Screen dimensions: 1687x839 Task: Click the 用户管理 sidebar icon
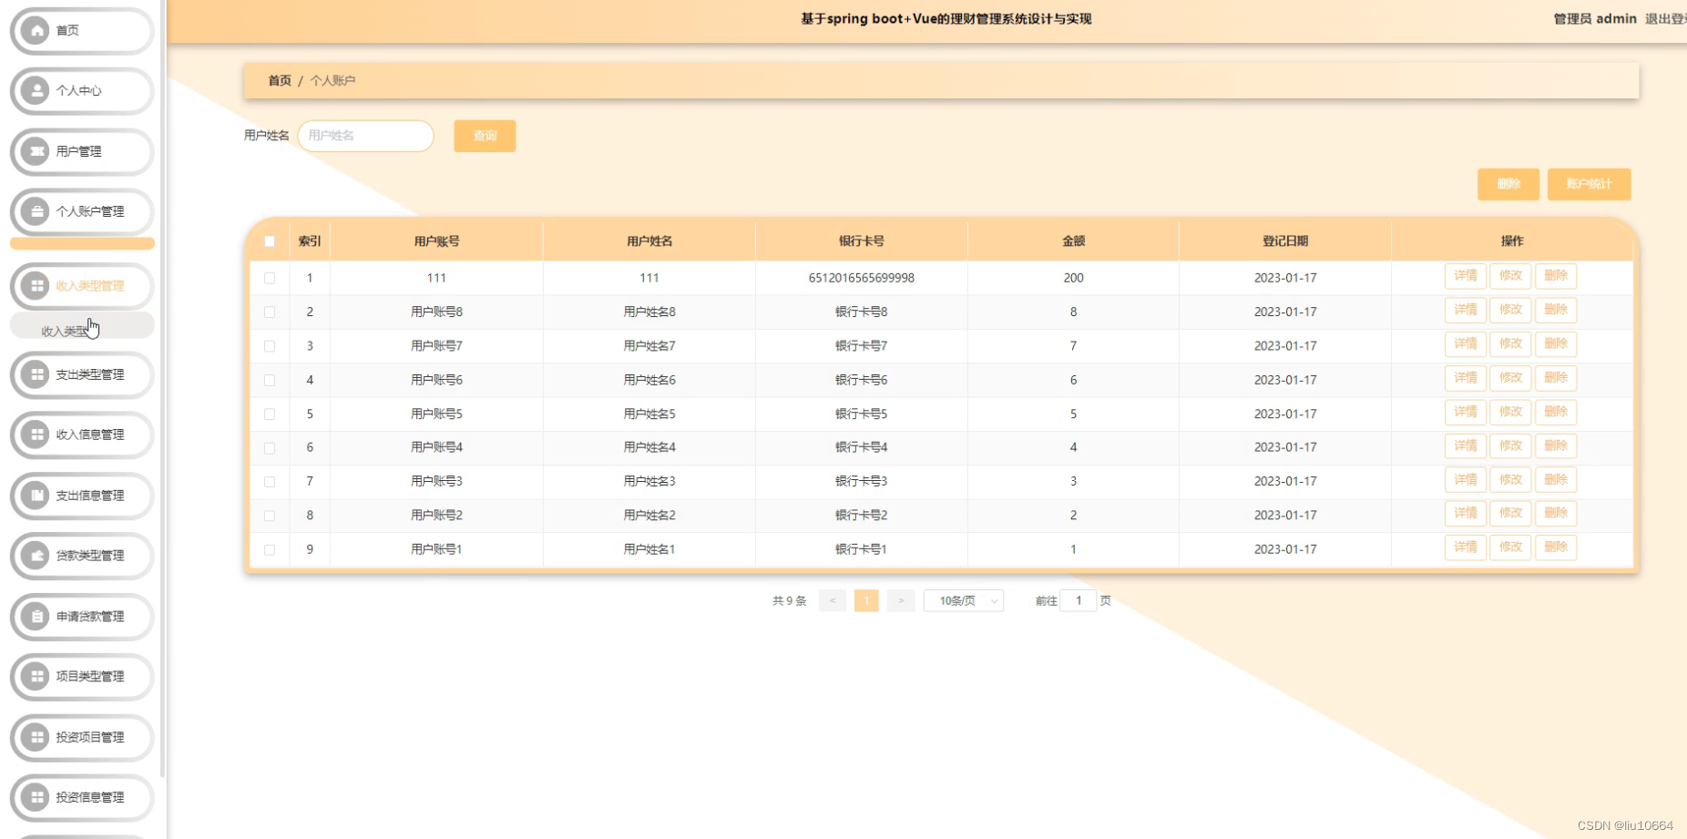click(x=36, y=151)
